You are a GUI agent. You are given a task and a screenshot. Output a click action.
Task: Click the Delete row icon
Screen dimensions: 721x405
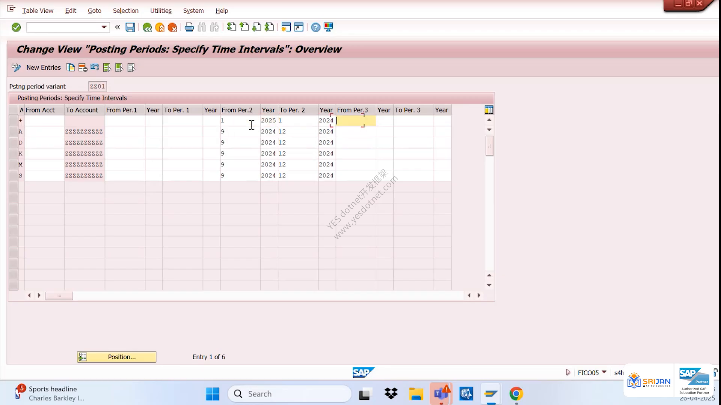point(83,67)
